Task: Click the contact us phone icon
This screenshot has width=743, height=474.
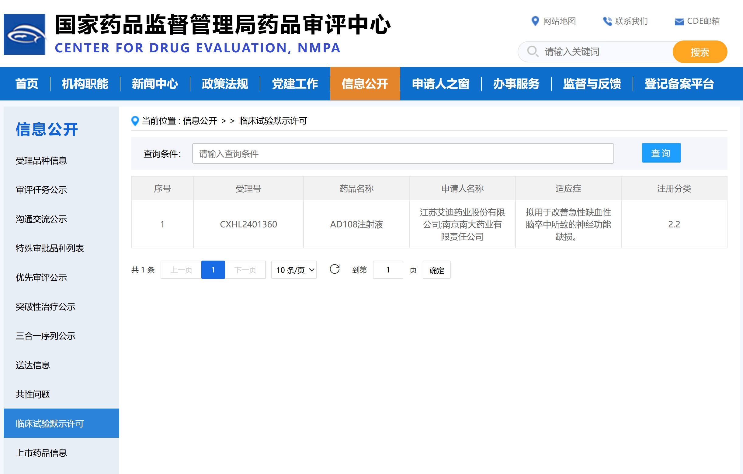Action: 607,21
